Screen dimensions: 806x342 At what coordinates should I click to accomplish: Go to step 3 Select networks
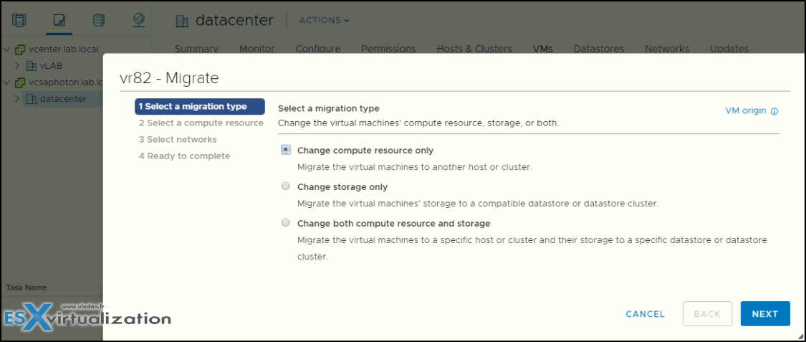coord(178,139)
